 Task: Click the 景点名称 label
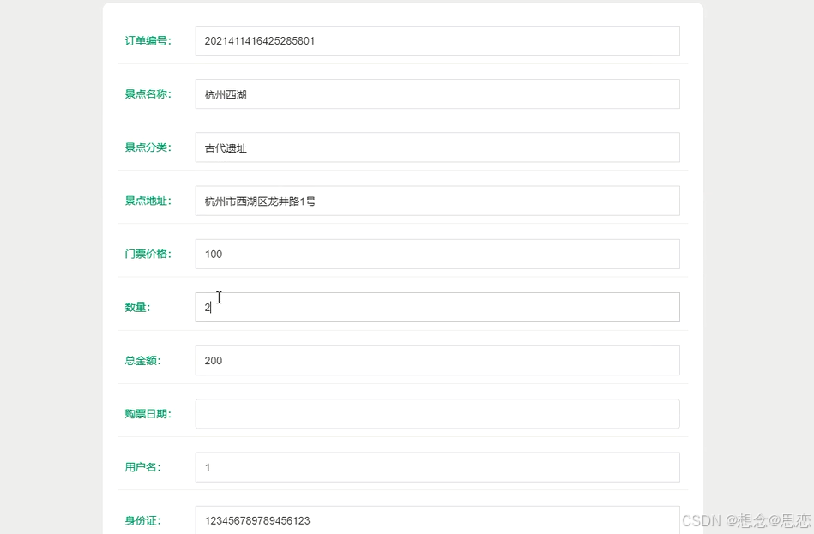(148, 94)
